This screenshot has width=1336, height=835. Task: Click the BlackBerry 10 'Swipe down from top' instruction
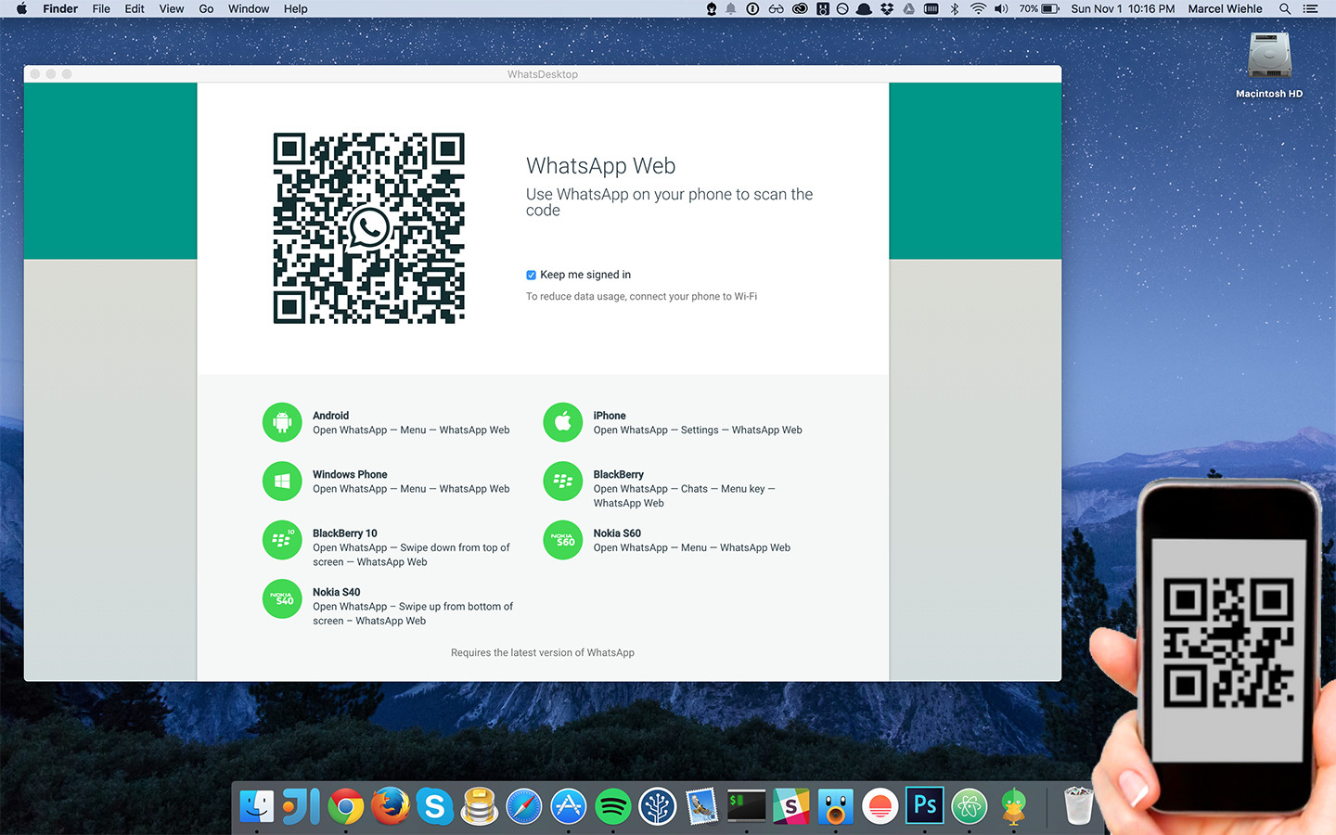tap(411, 555)
